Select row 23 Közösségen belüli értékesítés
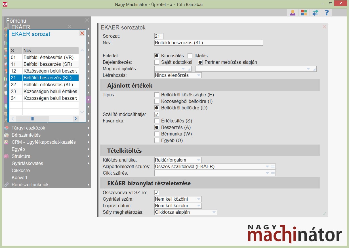The image size is (349, 248). point(44,92)
